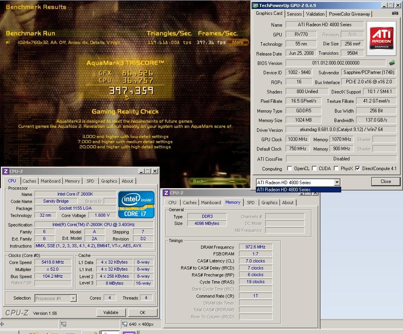Click the Driver Version field in GPU-Z
Viewport: 403px width, 334px height.
point(341,129)
